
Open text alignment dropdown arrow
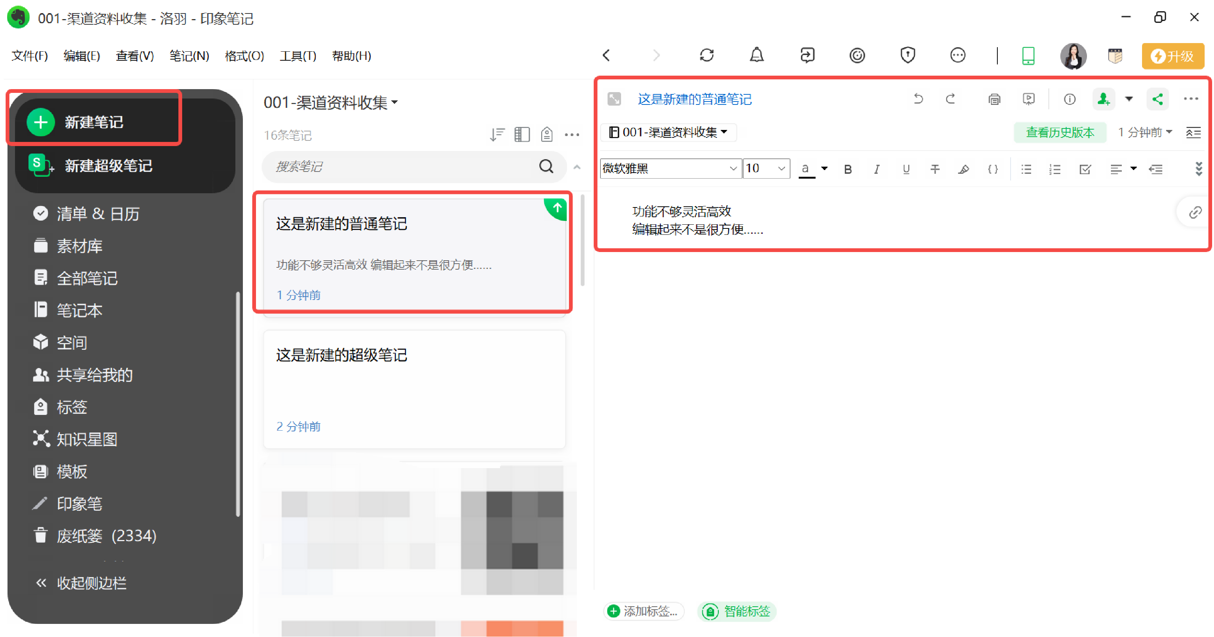pos(1133,169)
